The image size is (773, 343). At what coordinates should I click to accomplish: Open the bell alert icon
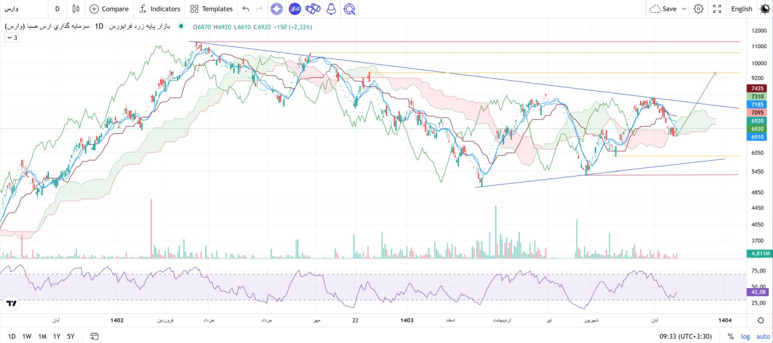[x=331, y=9]
